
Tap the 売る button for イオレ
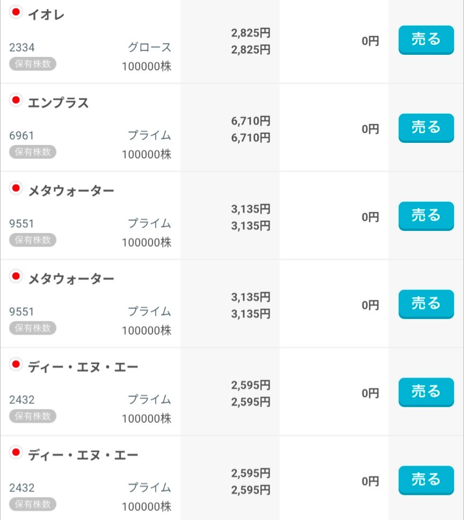426,40
